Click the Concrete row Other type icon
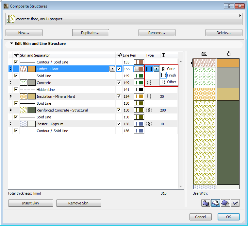 [x=149, y=83]
